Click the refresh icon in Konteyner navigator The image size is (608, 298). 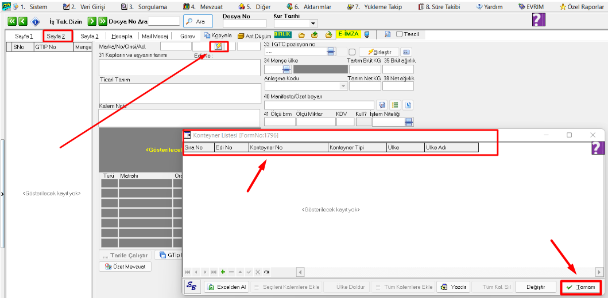[x=266, y=272]
